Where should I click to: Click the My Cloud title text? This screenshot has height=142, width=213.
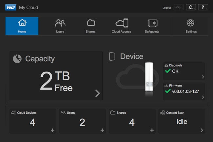(29, 8)
